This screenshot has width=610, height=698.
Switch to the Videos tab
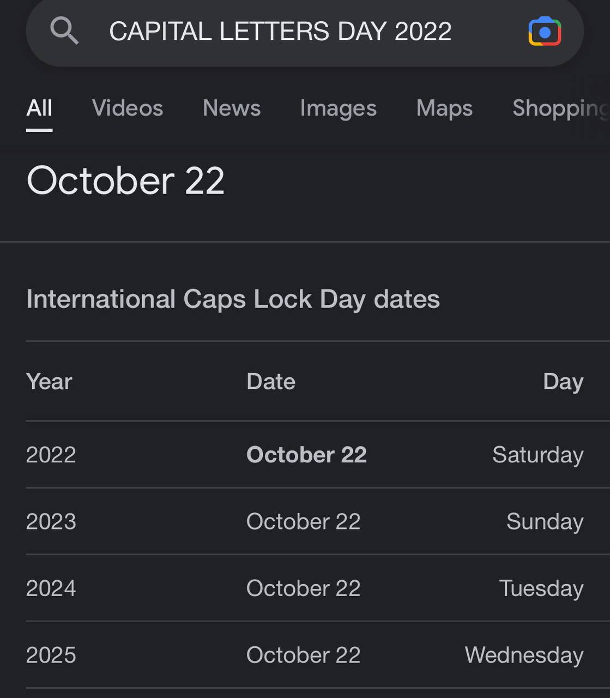point(128,108)
